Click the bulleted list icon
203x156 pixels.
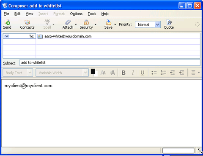[154, 73]
